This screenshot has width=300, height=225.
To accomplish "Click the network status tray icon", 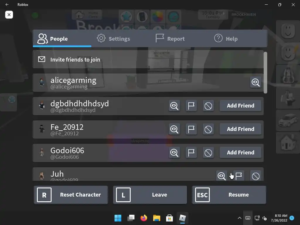I will (x=257, y=218).
